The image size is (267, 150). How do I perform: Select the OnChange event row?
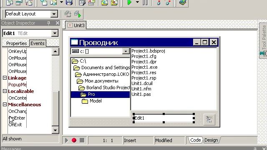click(x=18, y=111)
